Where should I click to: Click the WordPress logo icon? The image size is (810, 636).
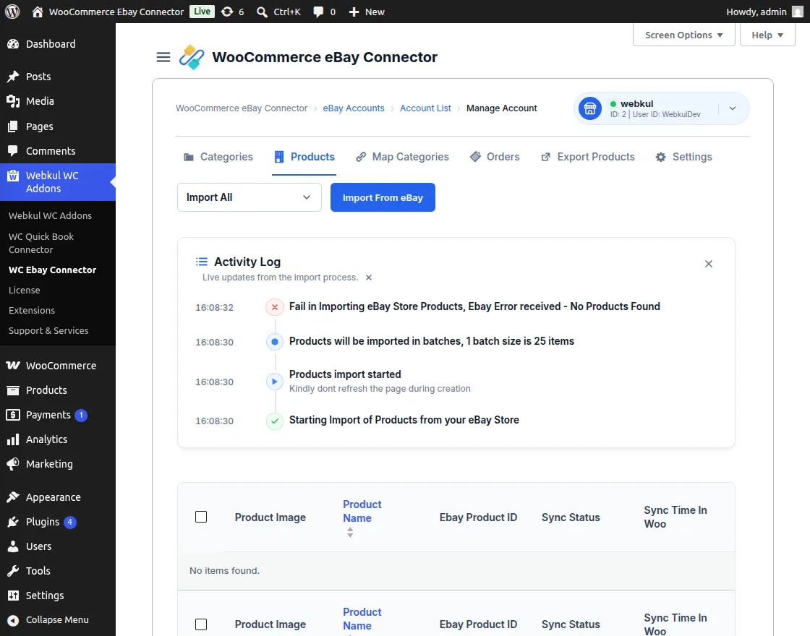pyautogui.click(x=12, y=12)
